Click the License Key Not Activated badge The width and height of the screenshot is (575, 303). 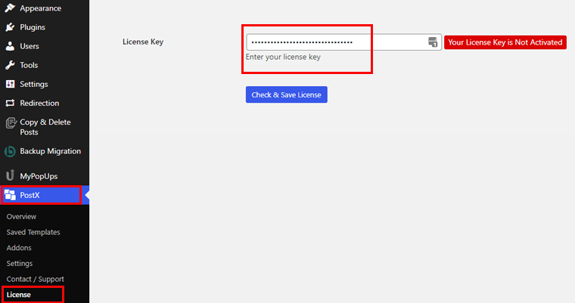tap(505, 42)
